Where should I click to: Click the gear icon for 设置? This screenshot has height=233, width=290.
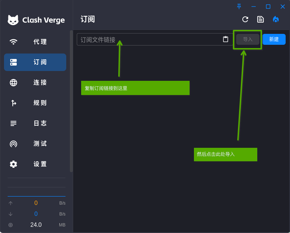pyautogui.click(x=13, y=164)
